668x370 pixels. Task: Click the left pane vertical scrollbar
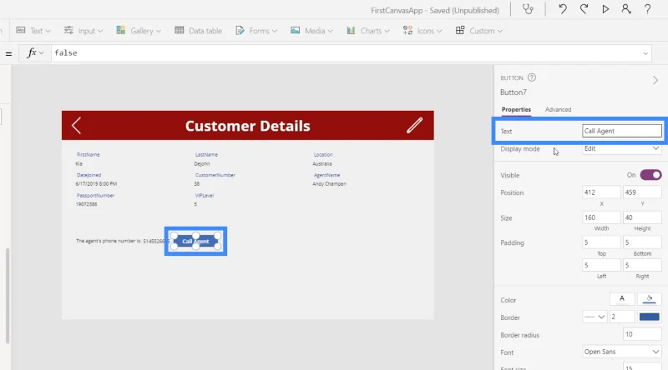pos(8,296)
